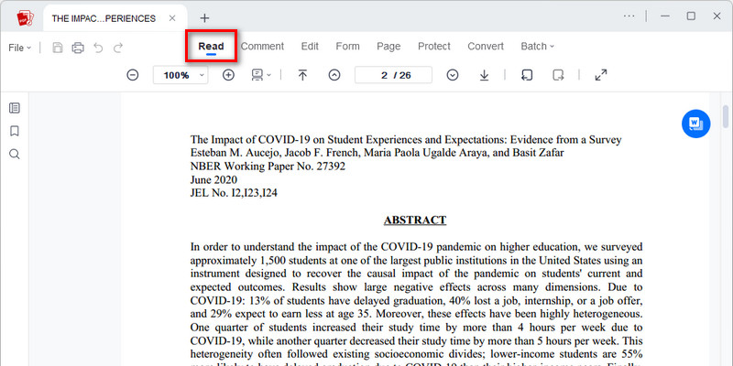Image resolution: width=733 pixels, height=366 pixels.
Task: Click the Print icon
Action: tap(78, 48)
